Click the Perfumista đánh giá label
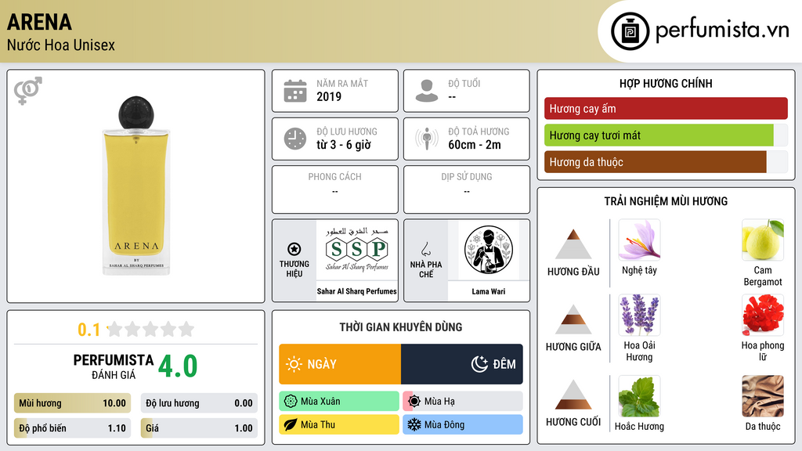802x451 pixels. (114, 366)
